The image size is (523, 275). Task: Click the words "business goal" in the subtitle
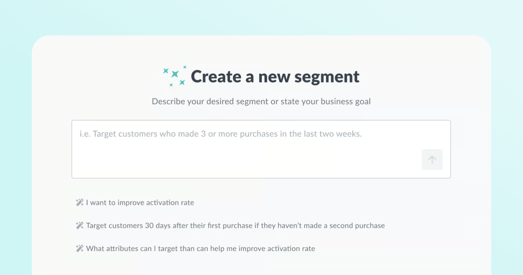pyautogui.click(x=346, y=101)
